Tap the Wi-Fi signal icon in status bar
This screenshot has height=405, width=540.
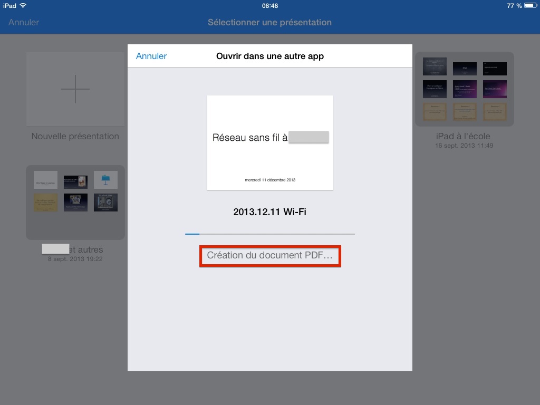tap(23, 6)
